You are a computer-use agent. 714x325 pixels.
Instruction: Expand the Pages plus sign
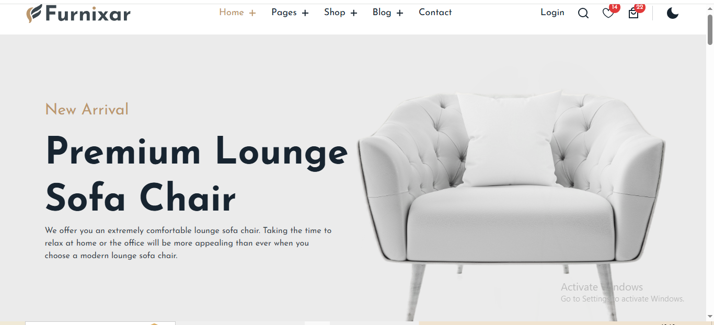305,13
